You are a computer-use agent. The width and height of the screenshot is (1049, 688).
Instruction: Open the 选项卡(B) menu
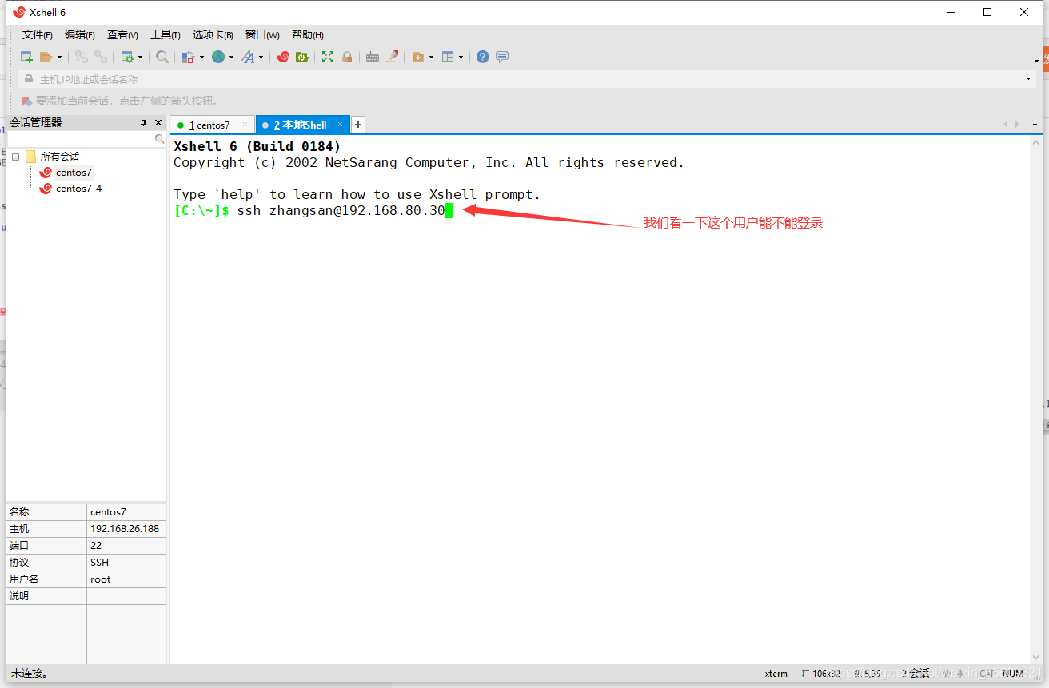click(213, 34)
